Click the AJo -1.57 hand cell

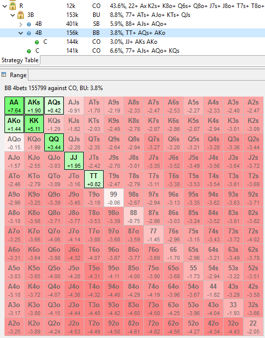click(x=14, y=161)
